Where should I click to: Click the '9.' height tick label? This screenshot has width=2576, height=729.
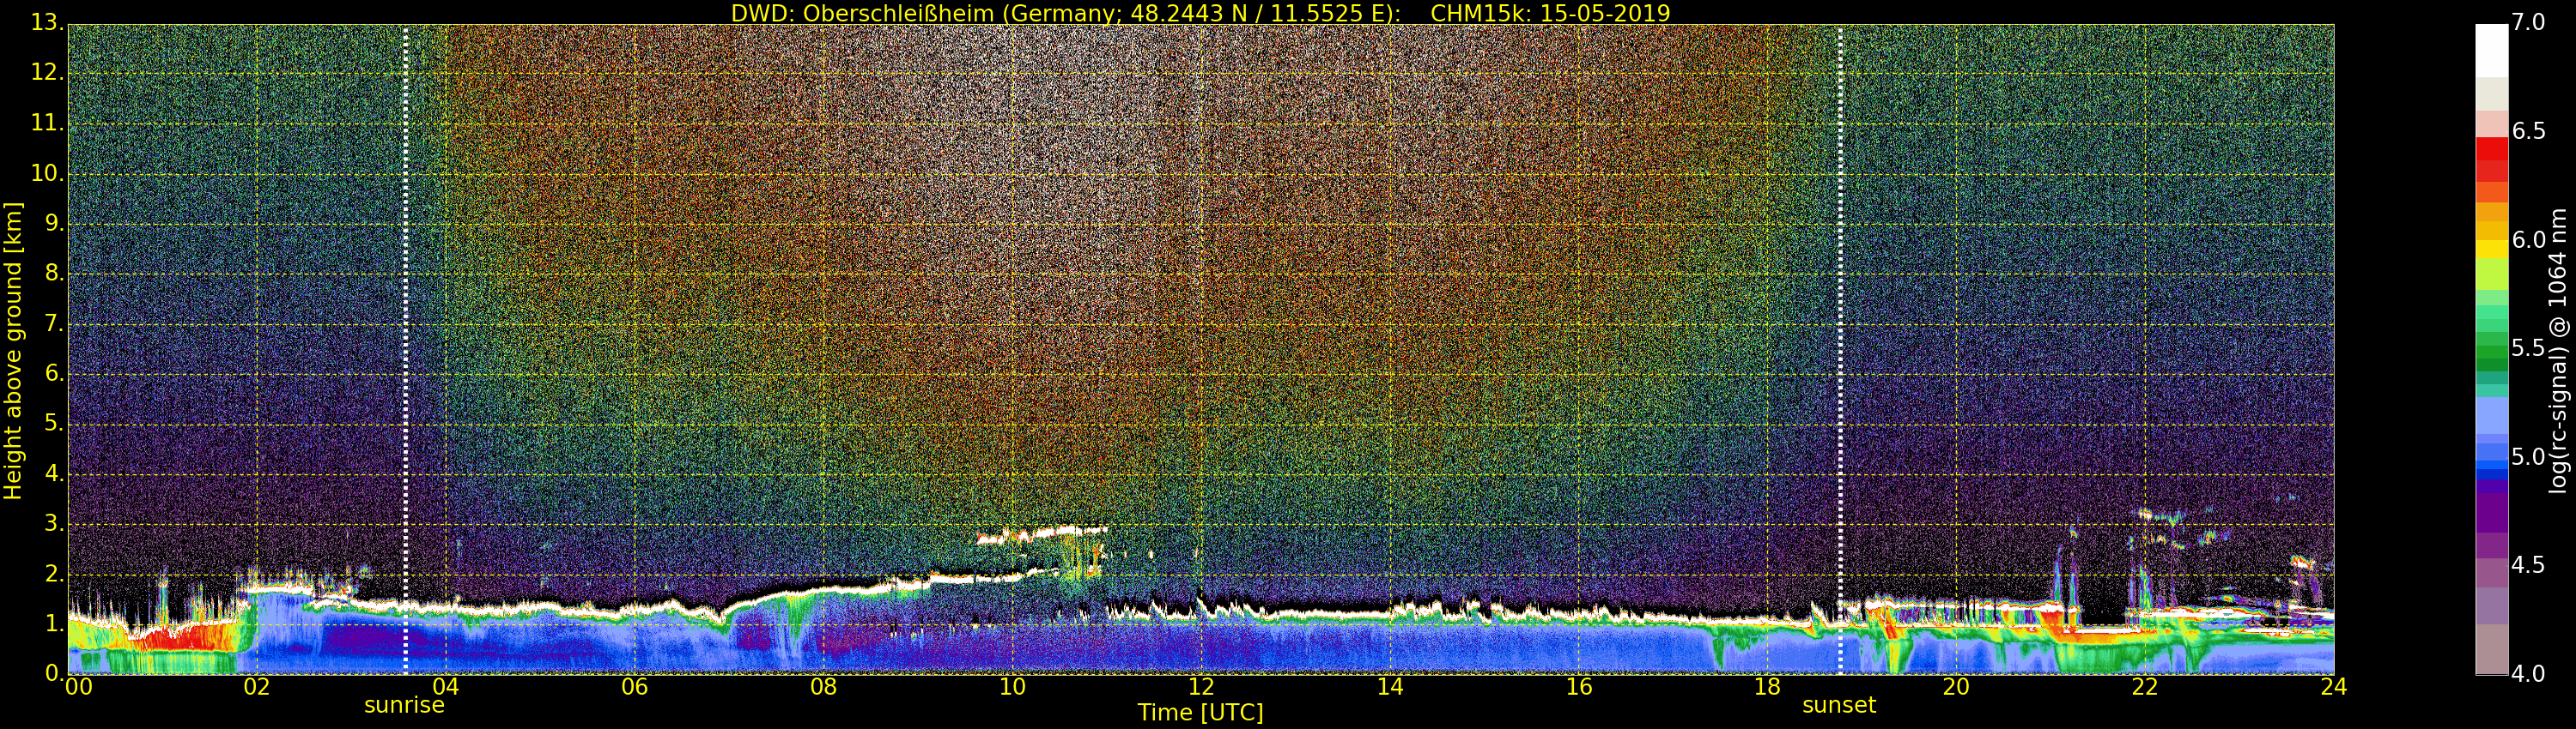pyautogui.click(x=54, y=223)
